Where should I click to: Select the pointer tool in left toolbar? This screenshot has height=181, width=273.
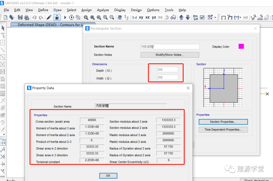pyautogui.click(x=3, y=28)
